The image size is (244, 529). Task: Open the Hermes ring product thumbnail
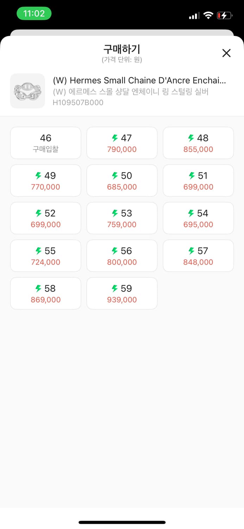click(x=27, y=91)
